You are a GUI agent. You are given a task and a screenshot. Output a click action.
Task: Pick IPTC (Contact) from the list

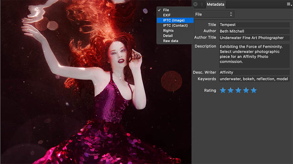click(x=175, y=25)
